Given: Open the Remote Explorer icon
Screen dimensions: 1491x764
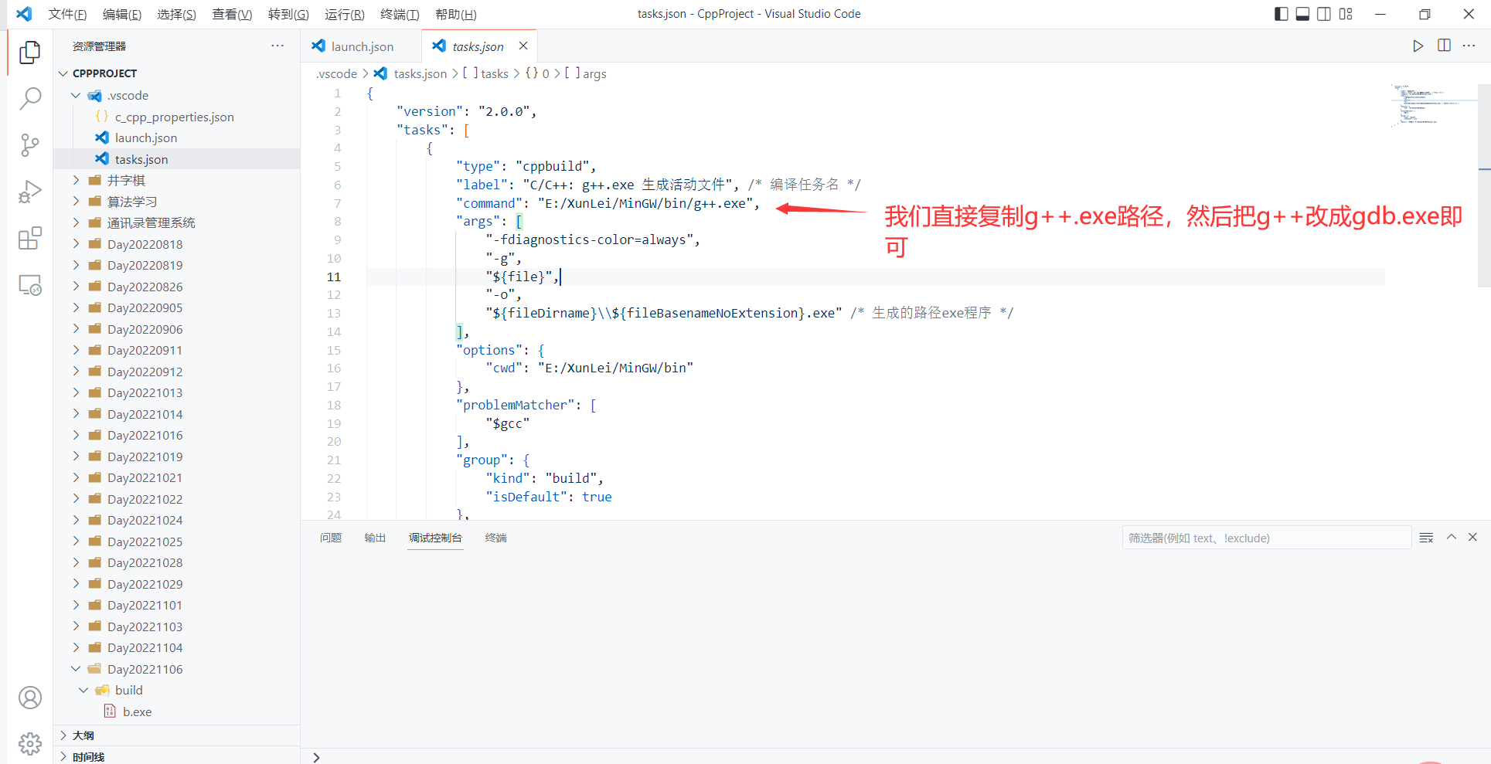Looking at the screenshot, I should tap(29, 285).
